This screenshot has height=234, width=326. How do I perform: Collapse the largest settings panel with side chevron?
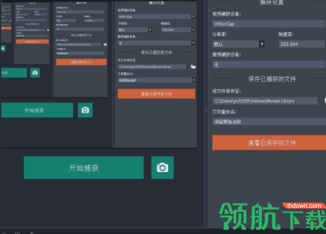206,110
